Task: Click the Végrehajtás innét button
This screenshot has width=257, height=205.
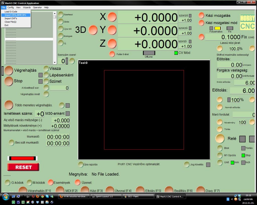Action: tap(46, 94)
